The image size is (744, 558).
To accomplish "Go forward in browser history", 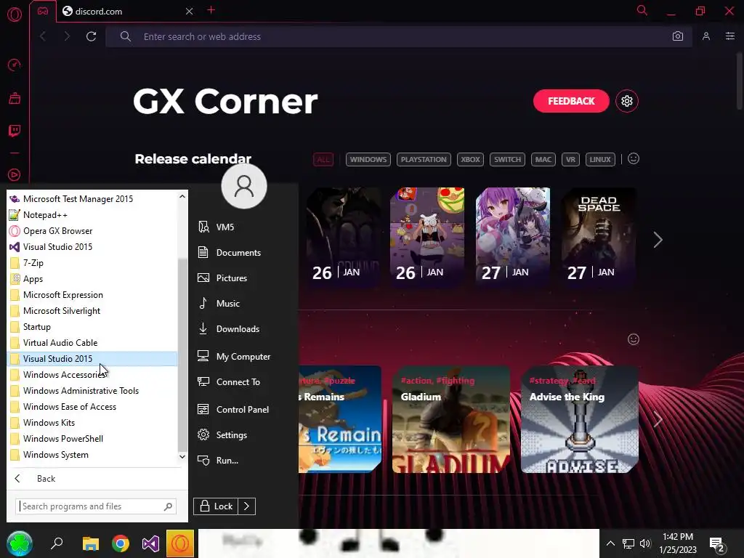I will pyautogui.click(x=66, y=36).
